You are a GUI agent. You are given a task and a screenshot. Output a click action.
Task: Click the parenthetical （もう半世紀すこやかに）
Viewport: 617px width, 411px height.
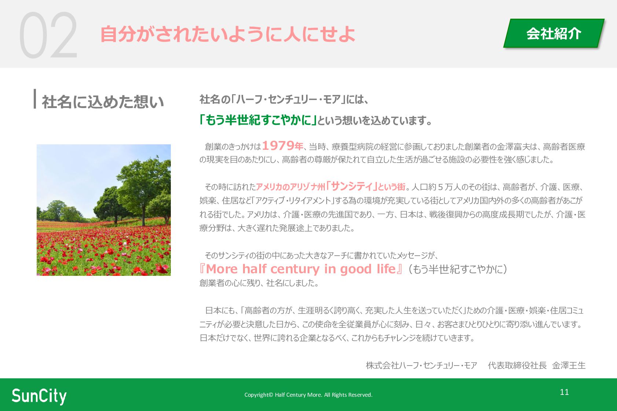click(x=458, y=269)
